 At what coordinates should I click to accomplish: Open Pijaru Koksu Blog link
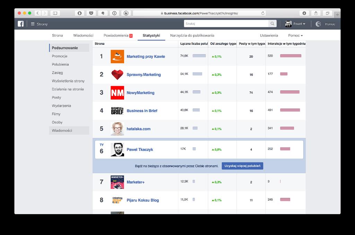tap(143, 200)
